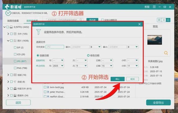
Task: Click the 筛选器 filter button
Action: pyautogui.click(x=92, y=20)
